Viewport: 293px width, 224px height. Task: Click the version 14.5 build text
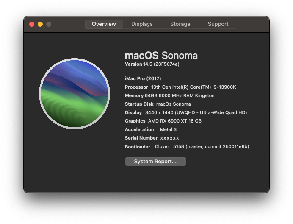click(152, 64)
